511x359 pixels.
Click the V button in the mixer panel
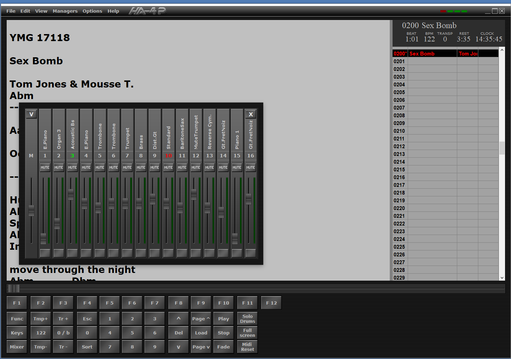click(31, 114)
